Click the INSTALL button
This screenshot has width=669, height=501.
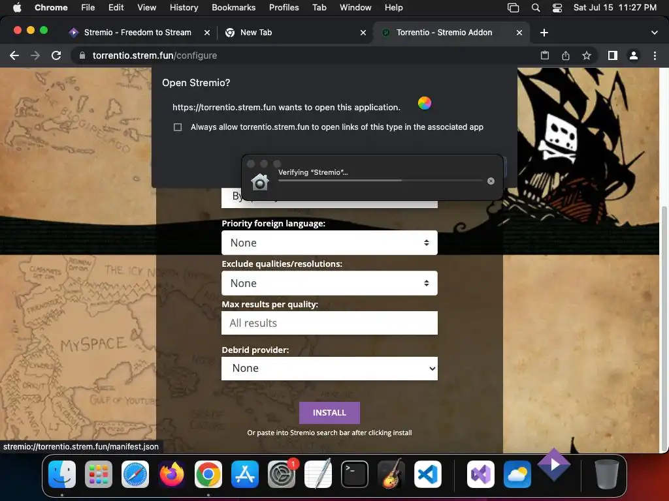[329, 413]
